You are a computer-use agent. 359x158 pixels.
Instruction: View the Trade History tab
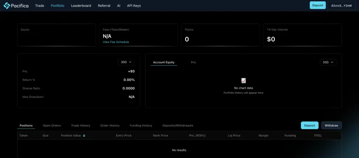[x=81, y=125]
